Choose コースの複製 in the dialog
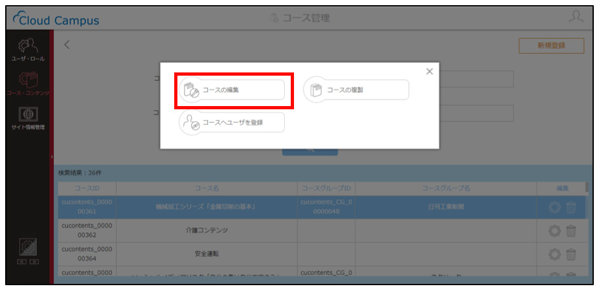 click(x=356, y=90)
